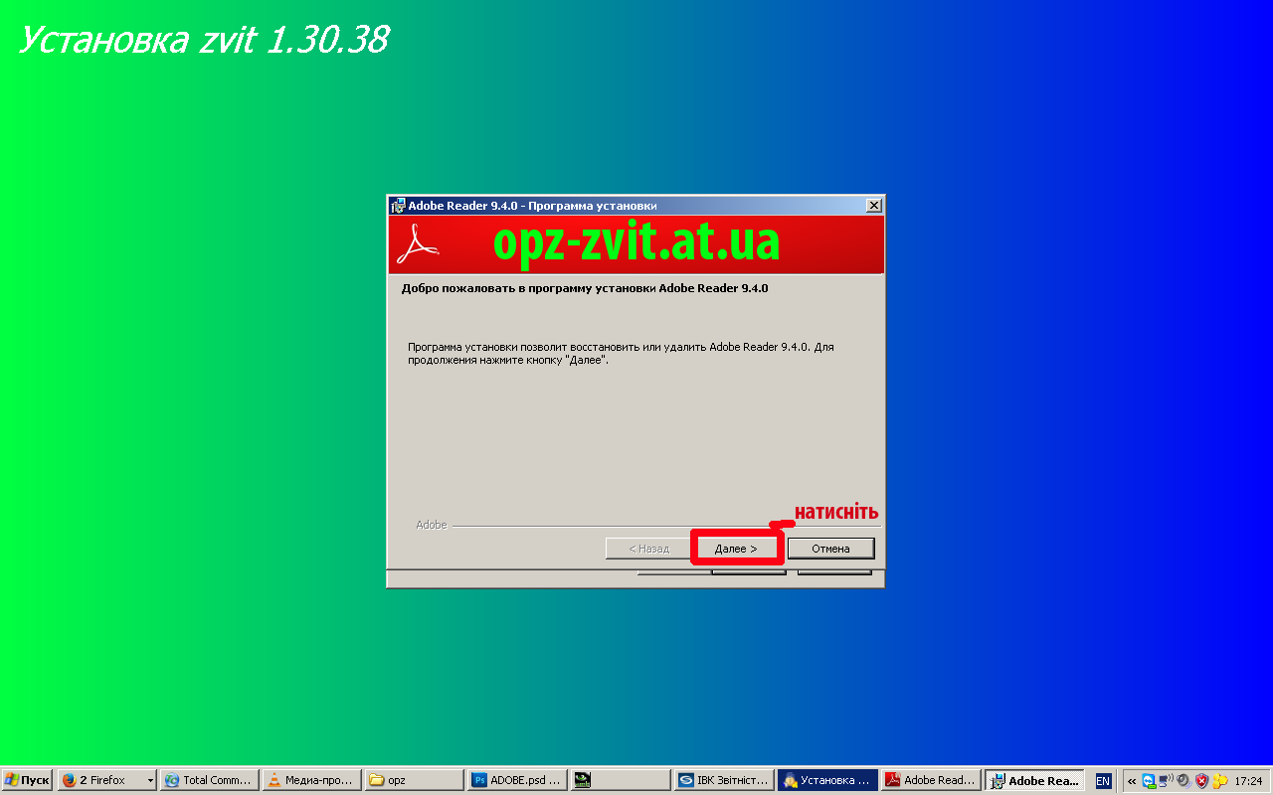Click the unlabeled dark-icon taskbar button
The image size is (1273, 795).
(x=619, y=780)
